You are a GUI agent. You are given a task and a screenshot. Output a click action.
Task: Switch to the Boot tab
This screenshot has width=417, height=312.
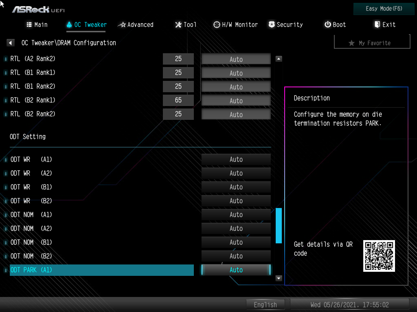[x=335, y=24]
